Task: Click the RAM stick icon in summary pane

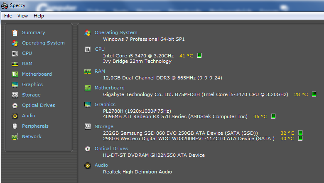Action: click(x=88, y=72)
